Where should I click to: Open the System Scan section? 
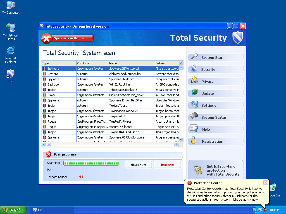point(216,57)
